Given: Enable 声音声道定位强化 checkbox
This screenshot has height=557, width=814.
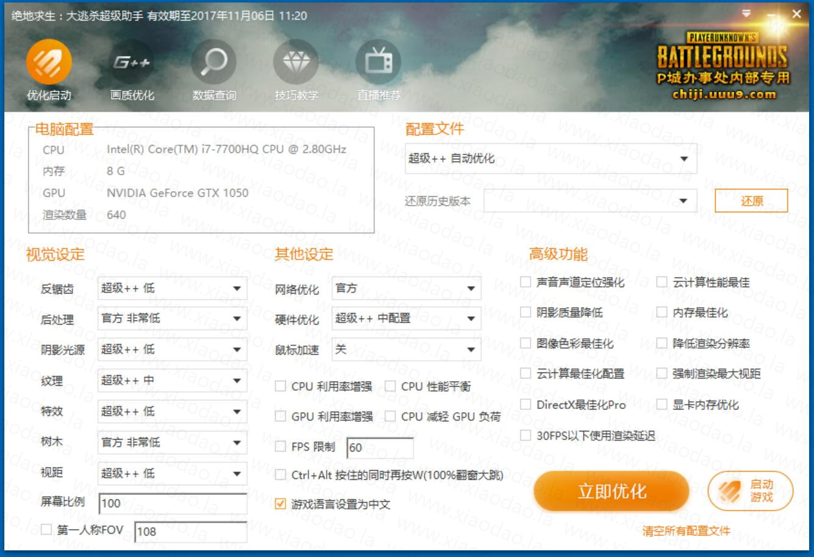Looking at the screenshot, I should 526,281.
